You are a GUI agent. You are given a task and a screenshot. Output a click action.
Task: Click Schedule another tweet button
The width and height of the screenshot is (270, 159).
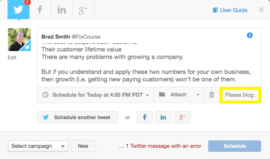click(77, 117)
